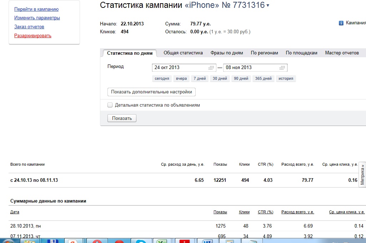Go to the По регионам tab
The width and height of the screenshot is (366, 243).
pyautogui.click(x=264, y=53)
